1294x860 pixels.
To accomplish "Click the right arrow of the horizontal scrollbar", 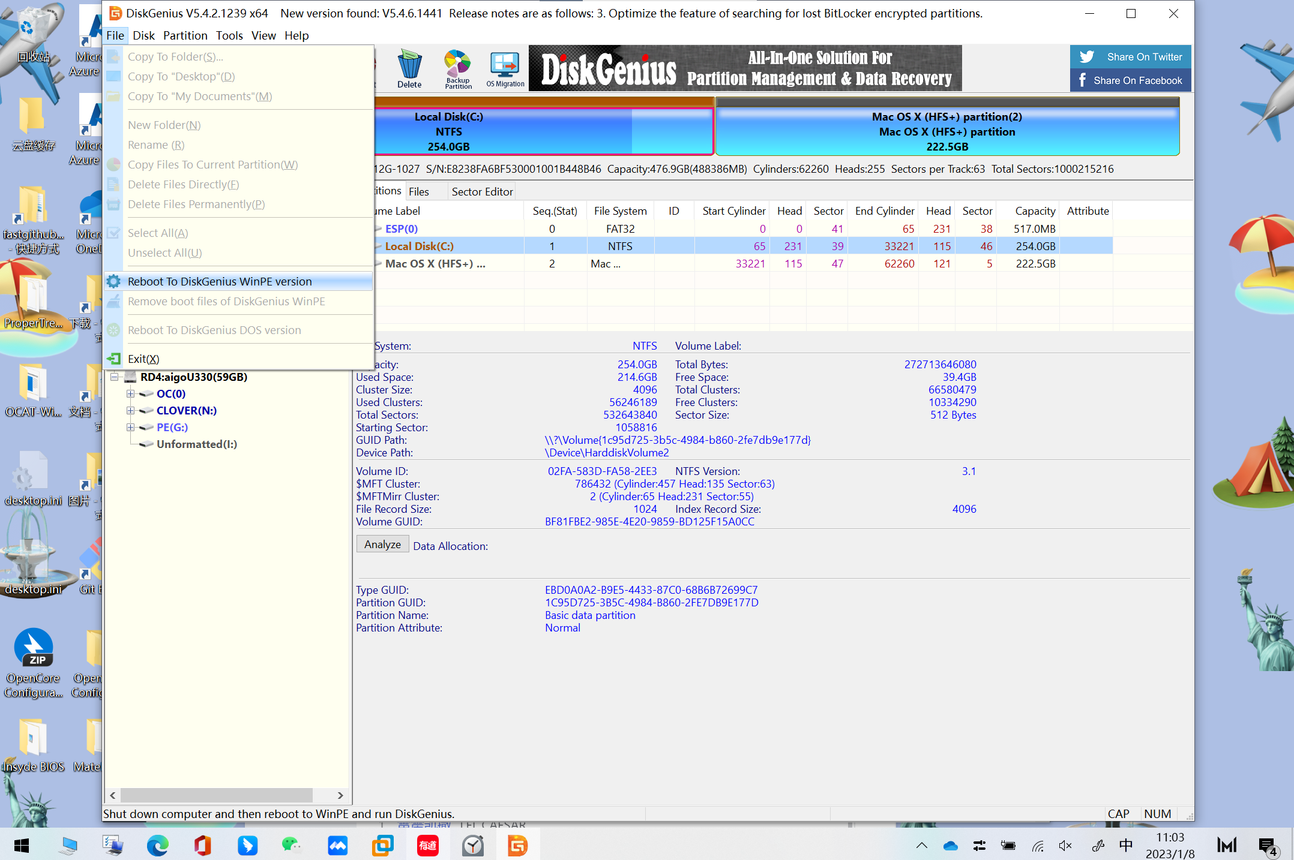I will 340,795.
